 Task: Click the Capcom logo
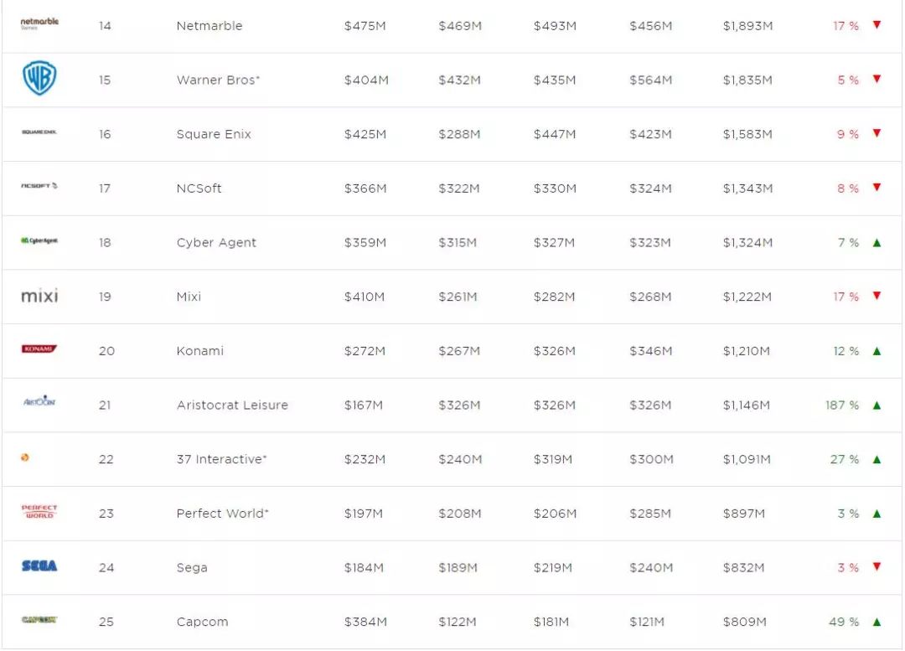pyautogui.click(x=39, y=620)
